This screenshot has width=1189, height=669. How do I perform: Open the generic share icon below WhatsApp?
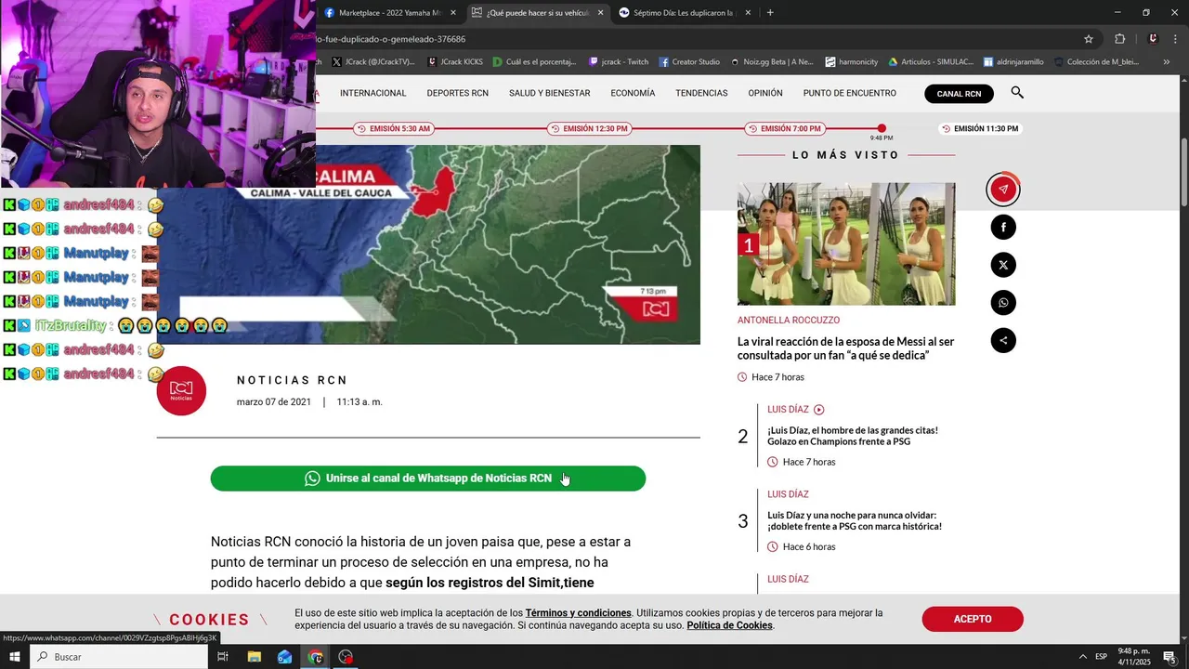click(1003, 340)
